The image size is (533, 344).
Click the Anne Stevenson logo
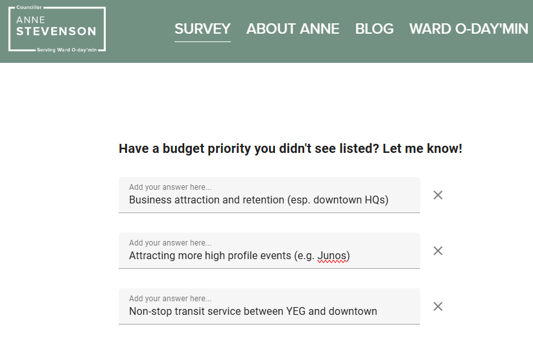(57, 30)
